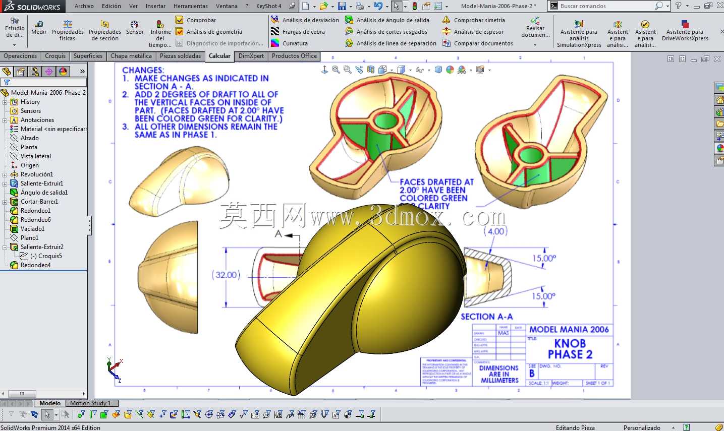Toggle filter solid bodies in selection filter bar
Viewport: 724px width, 431px height.
[x=128, y=414]
